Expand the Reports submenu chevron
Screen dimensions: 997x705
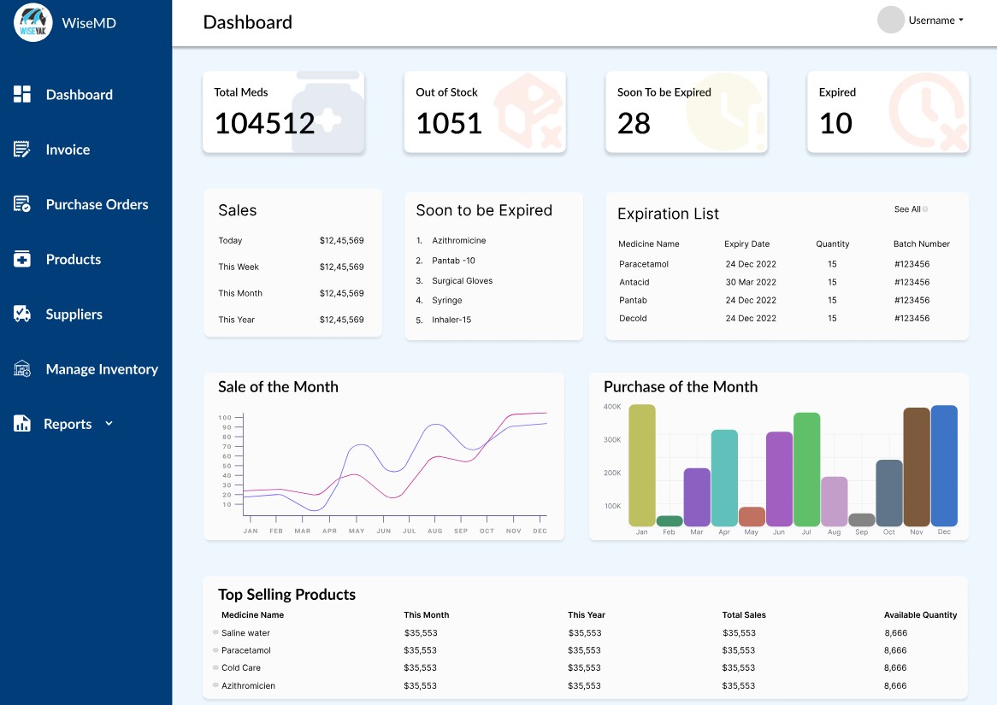[109, 424]
